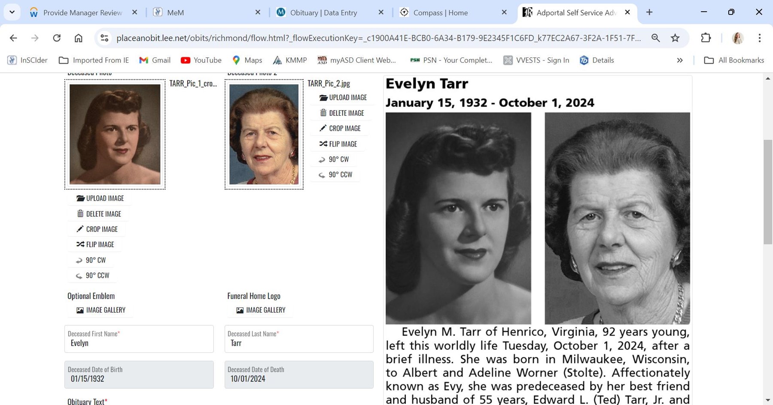This screenshot has width=773, height=405.
Task: Open the Funeral Home Logo image gallery
Action: 260,310
